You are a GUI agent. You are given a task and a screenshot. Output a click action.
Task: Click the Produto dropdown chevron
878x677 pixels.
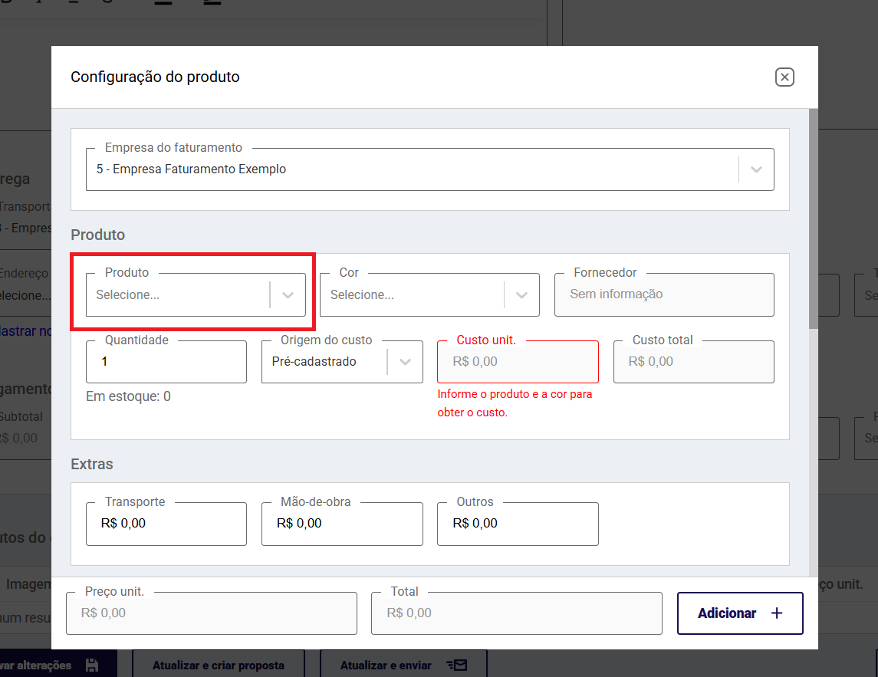coord(288,295)
